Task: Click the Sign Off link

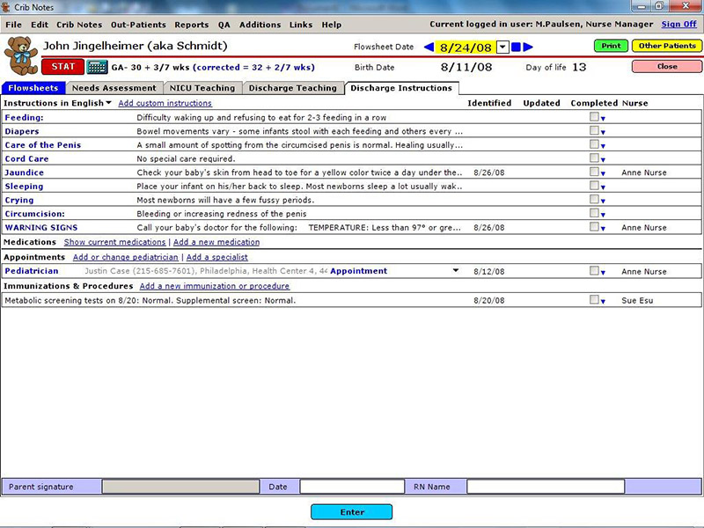Action: [678, 25]
